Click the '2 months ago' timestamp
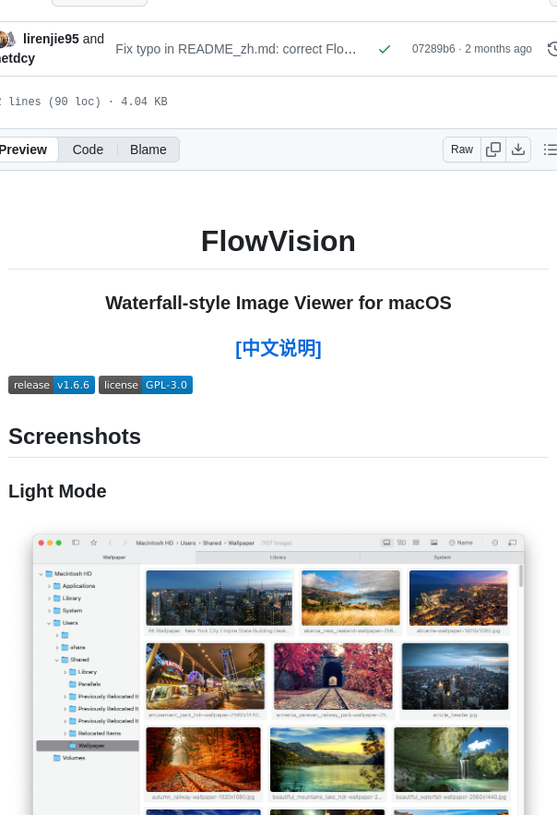The width and height of the screenshot is (557, 815). (x=498, y=49)
